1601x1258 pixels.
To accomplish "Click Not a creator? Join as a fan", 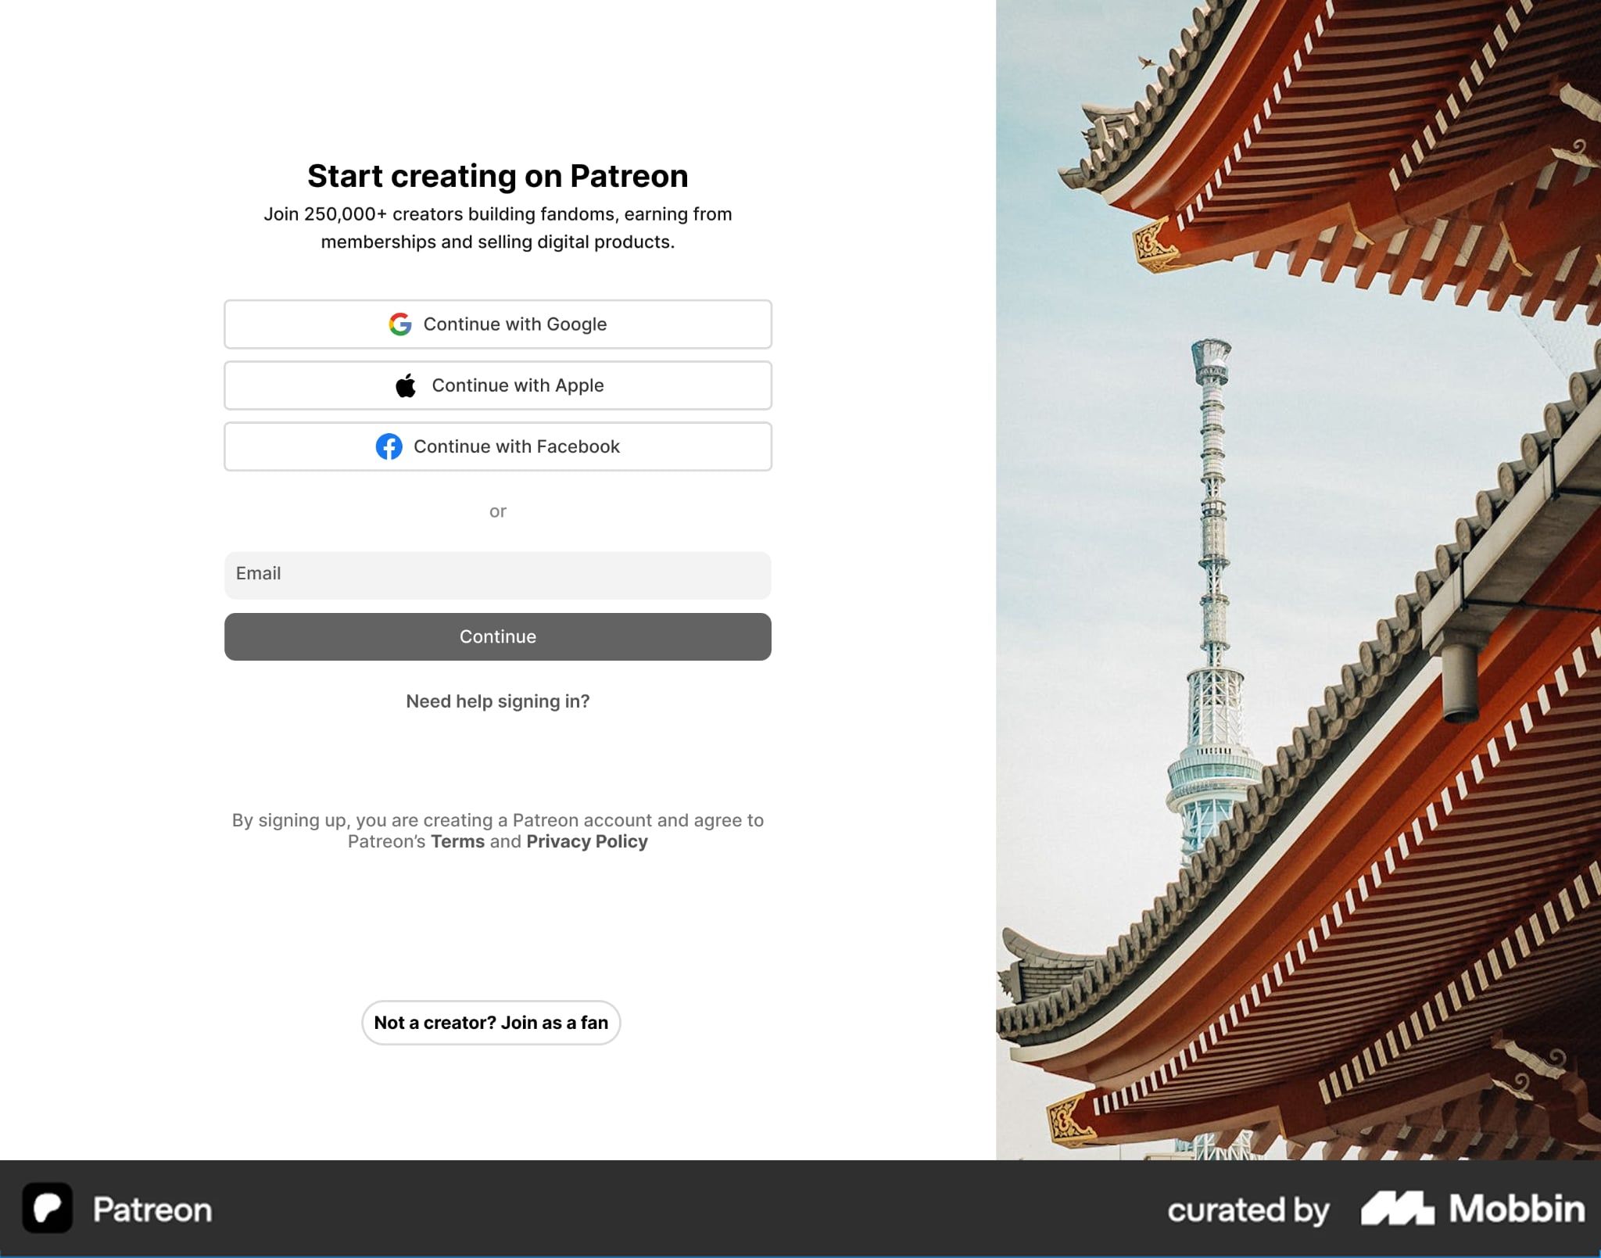I will coord(491,1023).
